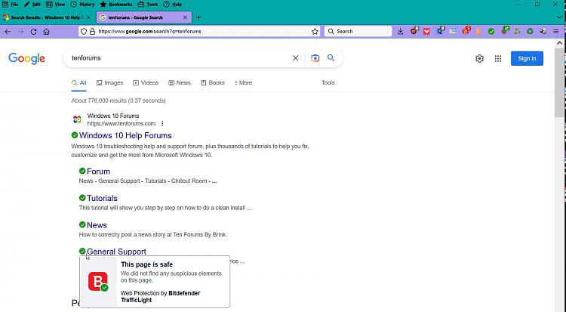Open the History menu
This screenshot has height=312, width=566.
coord(82,5)
